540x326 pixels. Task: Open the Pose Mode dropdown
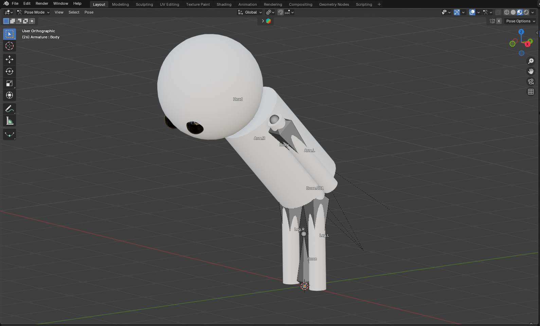click(x=34, y=12)
